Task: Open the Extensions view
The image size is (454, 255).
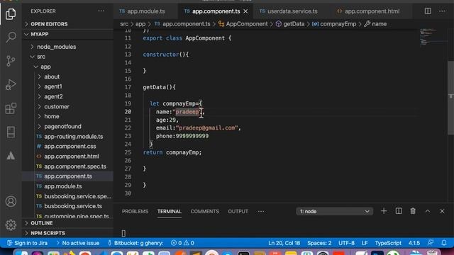Action: [11, 108]
